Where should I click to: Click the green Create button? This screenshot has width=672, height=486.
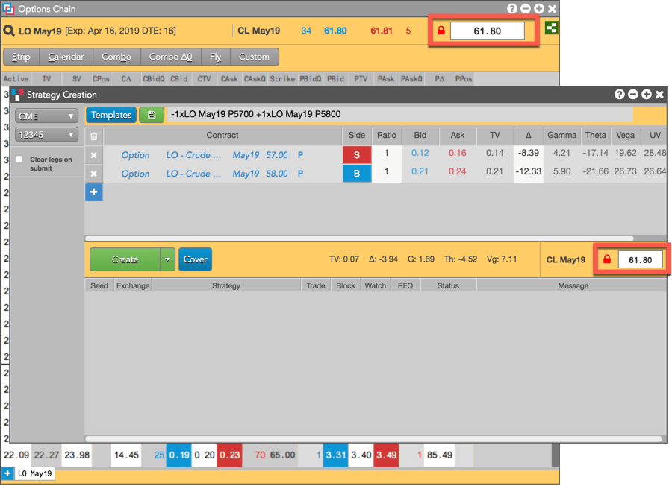tap(125, 259)
